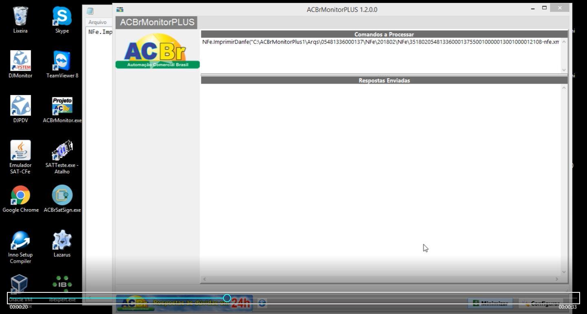Click right arrow of Respostas horizontal scrollbar
587x314 pixels.
557,279
